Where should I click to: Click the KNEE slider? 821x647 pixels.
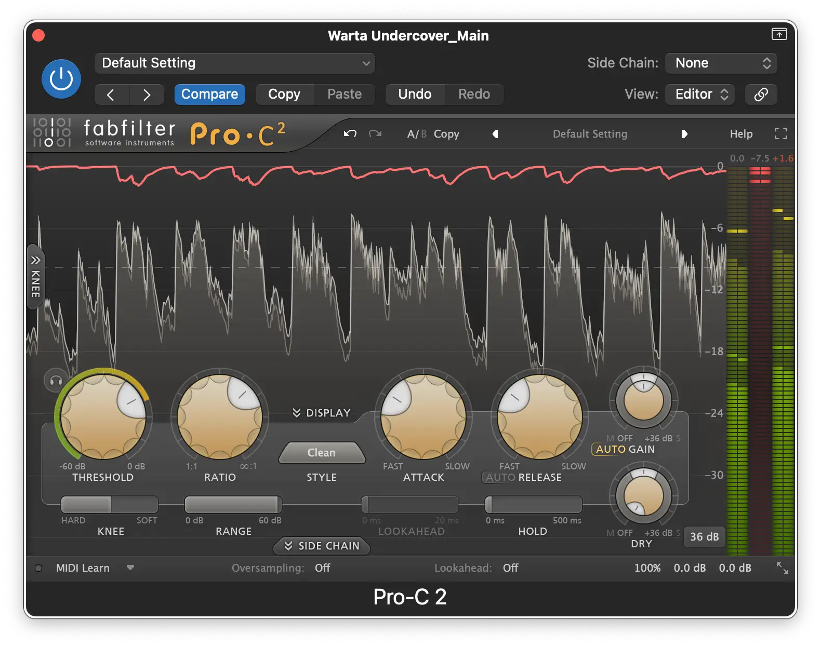pos(110,504)
